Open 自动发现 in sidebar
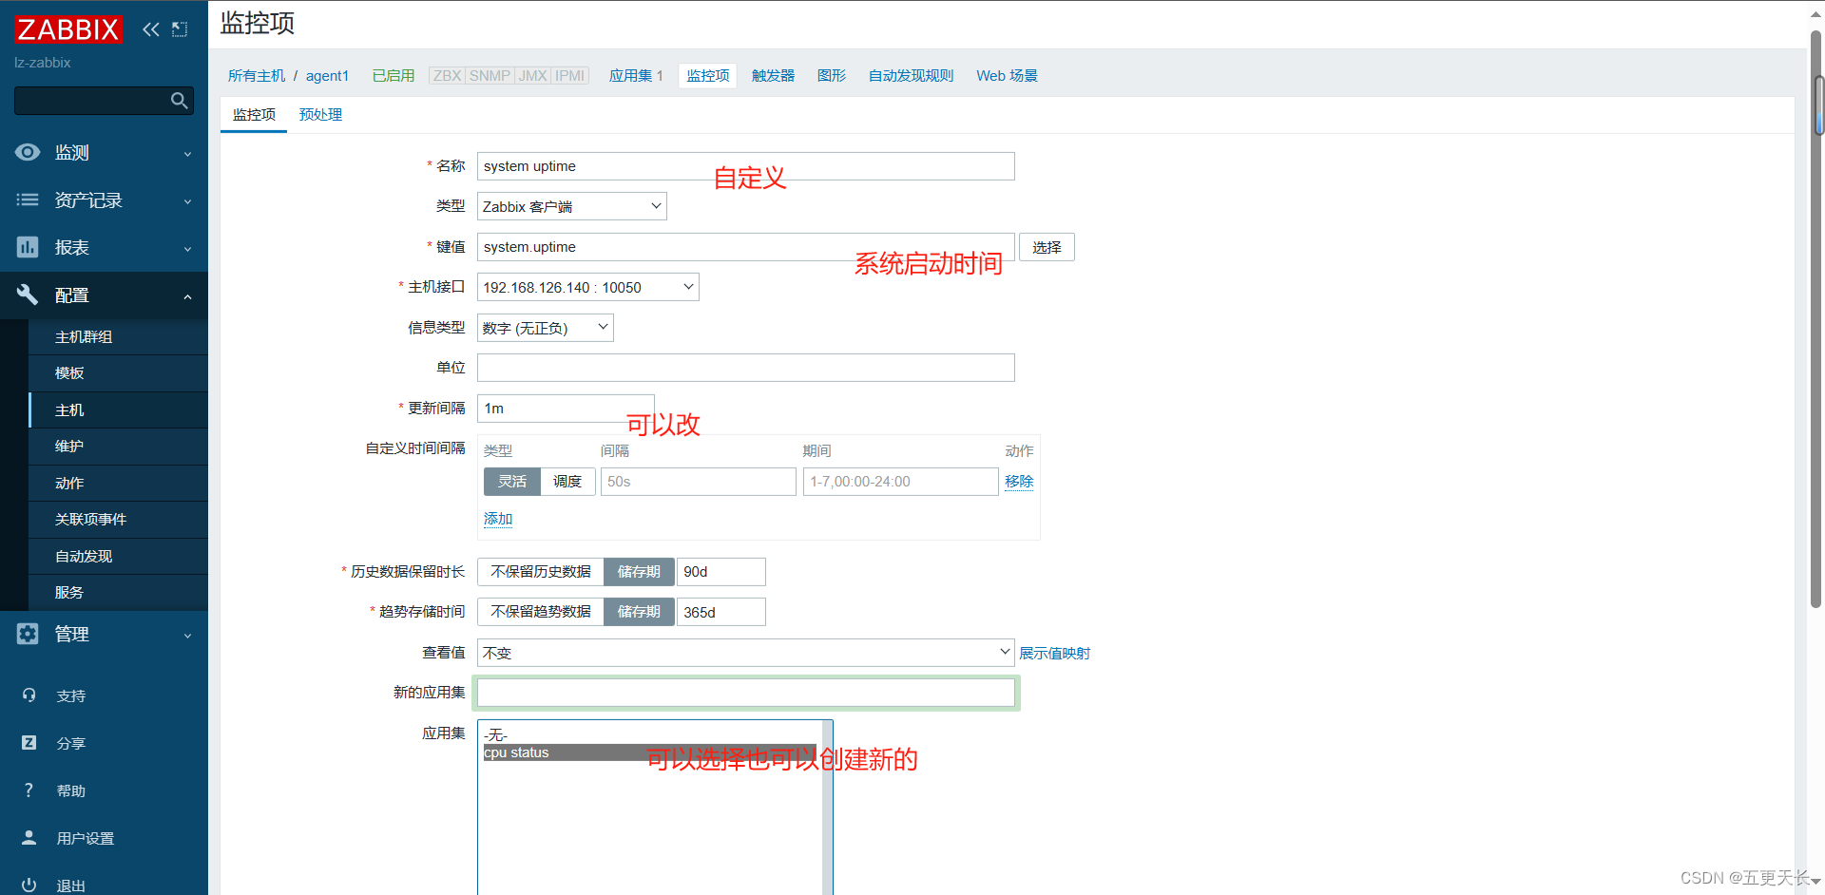Viewport: 1825px width, 895px height. [118, 557]
